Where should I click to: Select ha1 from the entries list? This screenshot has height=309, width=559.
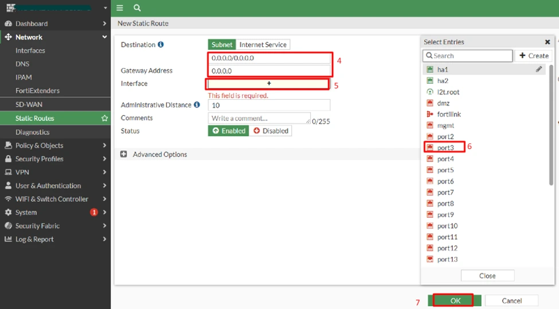click(484, 69)
